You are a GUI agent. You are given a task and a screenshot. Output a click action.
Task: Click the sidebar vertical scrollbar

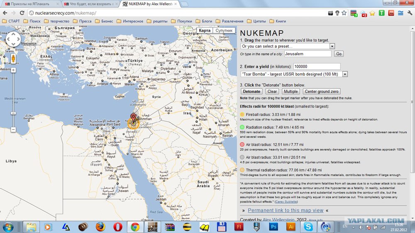click(412, 101)
